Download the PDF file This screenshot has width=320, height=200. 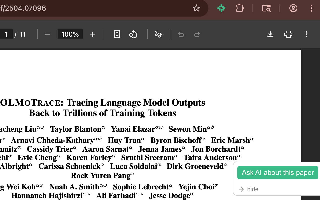270,34
